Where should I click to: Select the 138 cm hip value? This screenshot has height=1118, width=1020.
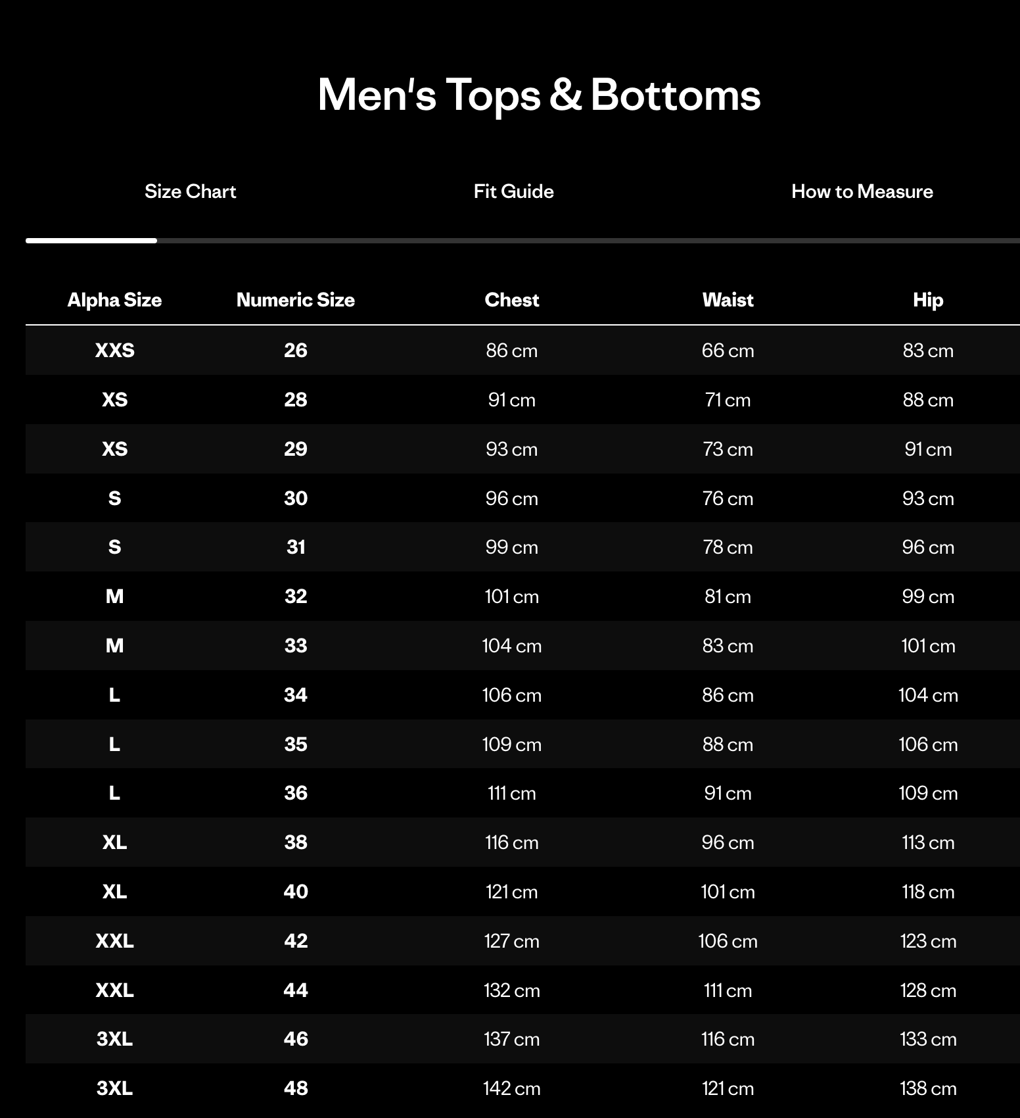927,1088
